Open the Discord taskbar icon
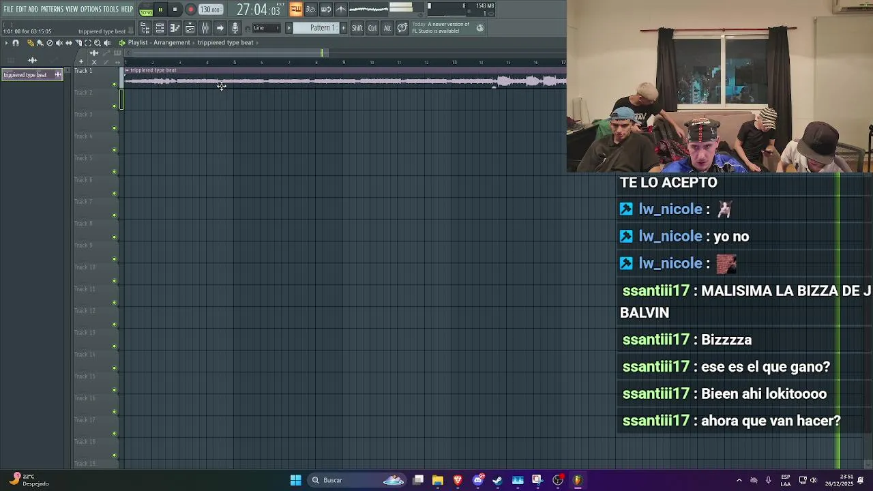 (x=478, y=480)
